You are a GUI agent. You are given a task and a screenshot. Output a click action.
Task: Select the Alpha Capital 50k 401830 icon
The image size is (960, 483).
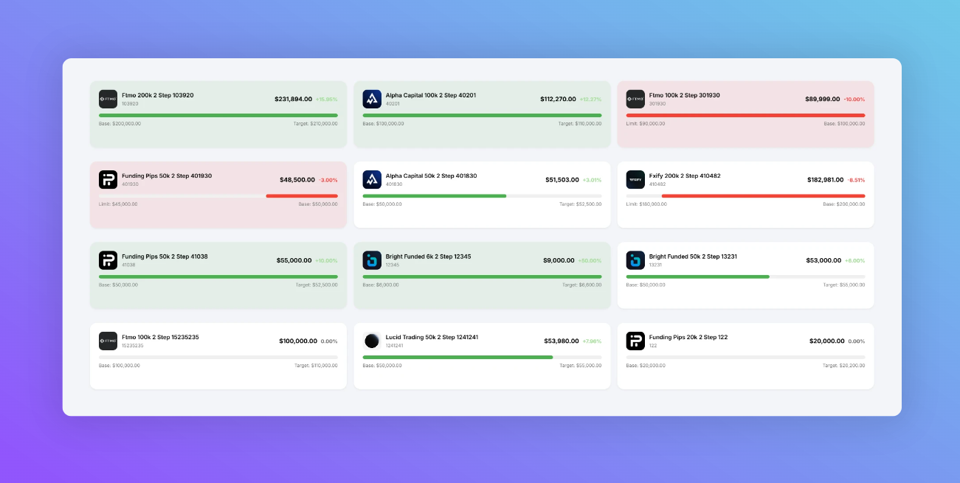[x=372, y=179]
